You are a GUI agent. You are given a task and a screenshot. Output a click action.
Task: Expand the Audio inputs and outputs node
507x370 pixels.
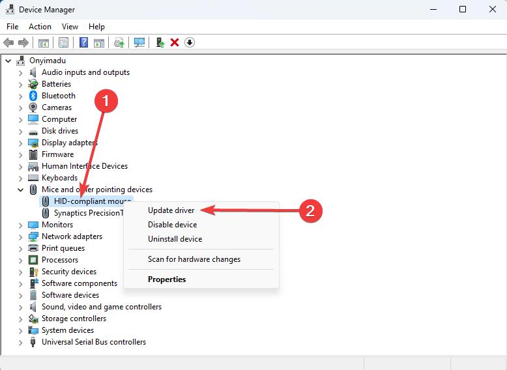coord(20,73)
